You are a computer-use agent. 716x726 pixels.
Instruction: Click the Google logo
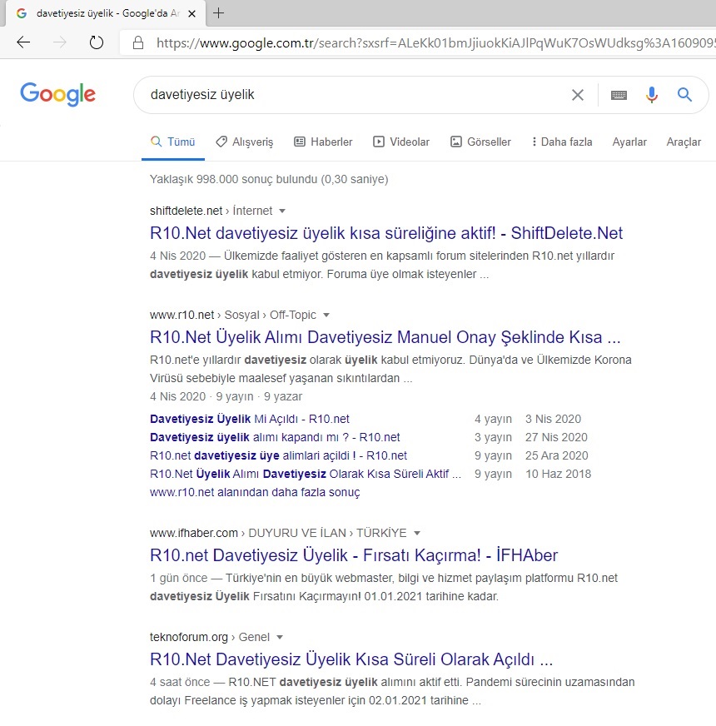click(x=58, y=94)
